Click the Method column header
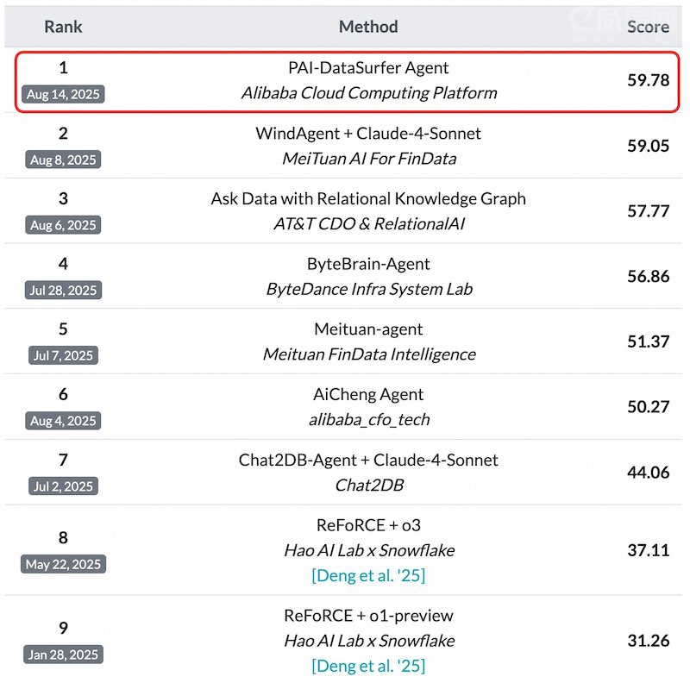 pyautogui.click(x=368, y=26)
